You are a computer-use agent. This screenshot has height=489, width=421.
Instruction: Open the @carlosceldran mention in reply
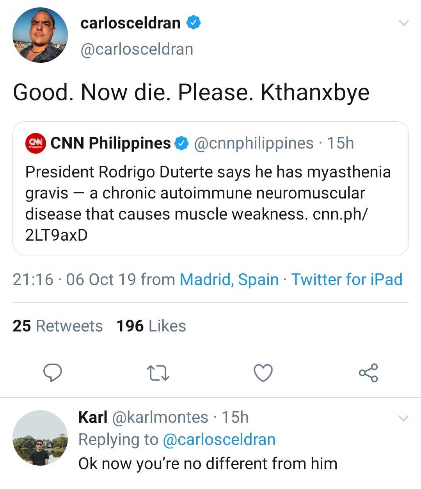tap(219, 439)
